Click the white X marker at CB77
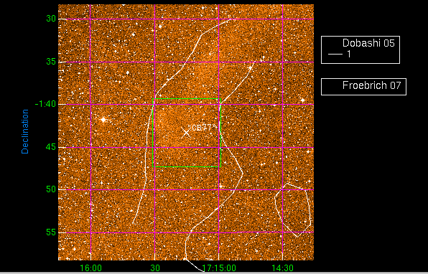Screen dimensions: 428x274 point(186,133)
